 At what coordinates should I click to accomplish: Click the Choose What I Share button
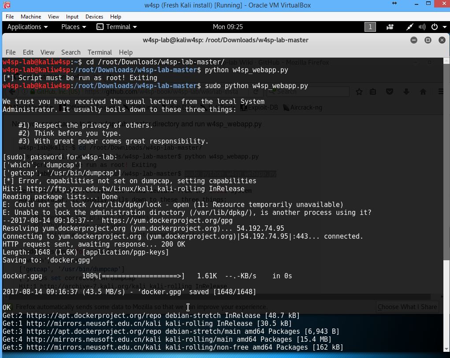407,307
